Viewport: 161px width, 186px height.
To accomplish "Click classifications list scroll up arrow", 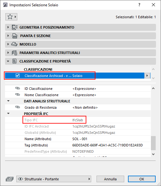I will [x=153, y=69].
